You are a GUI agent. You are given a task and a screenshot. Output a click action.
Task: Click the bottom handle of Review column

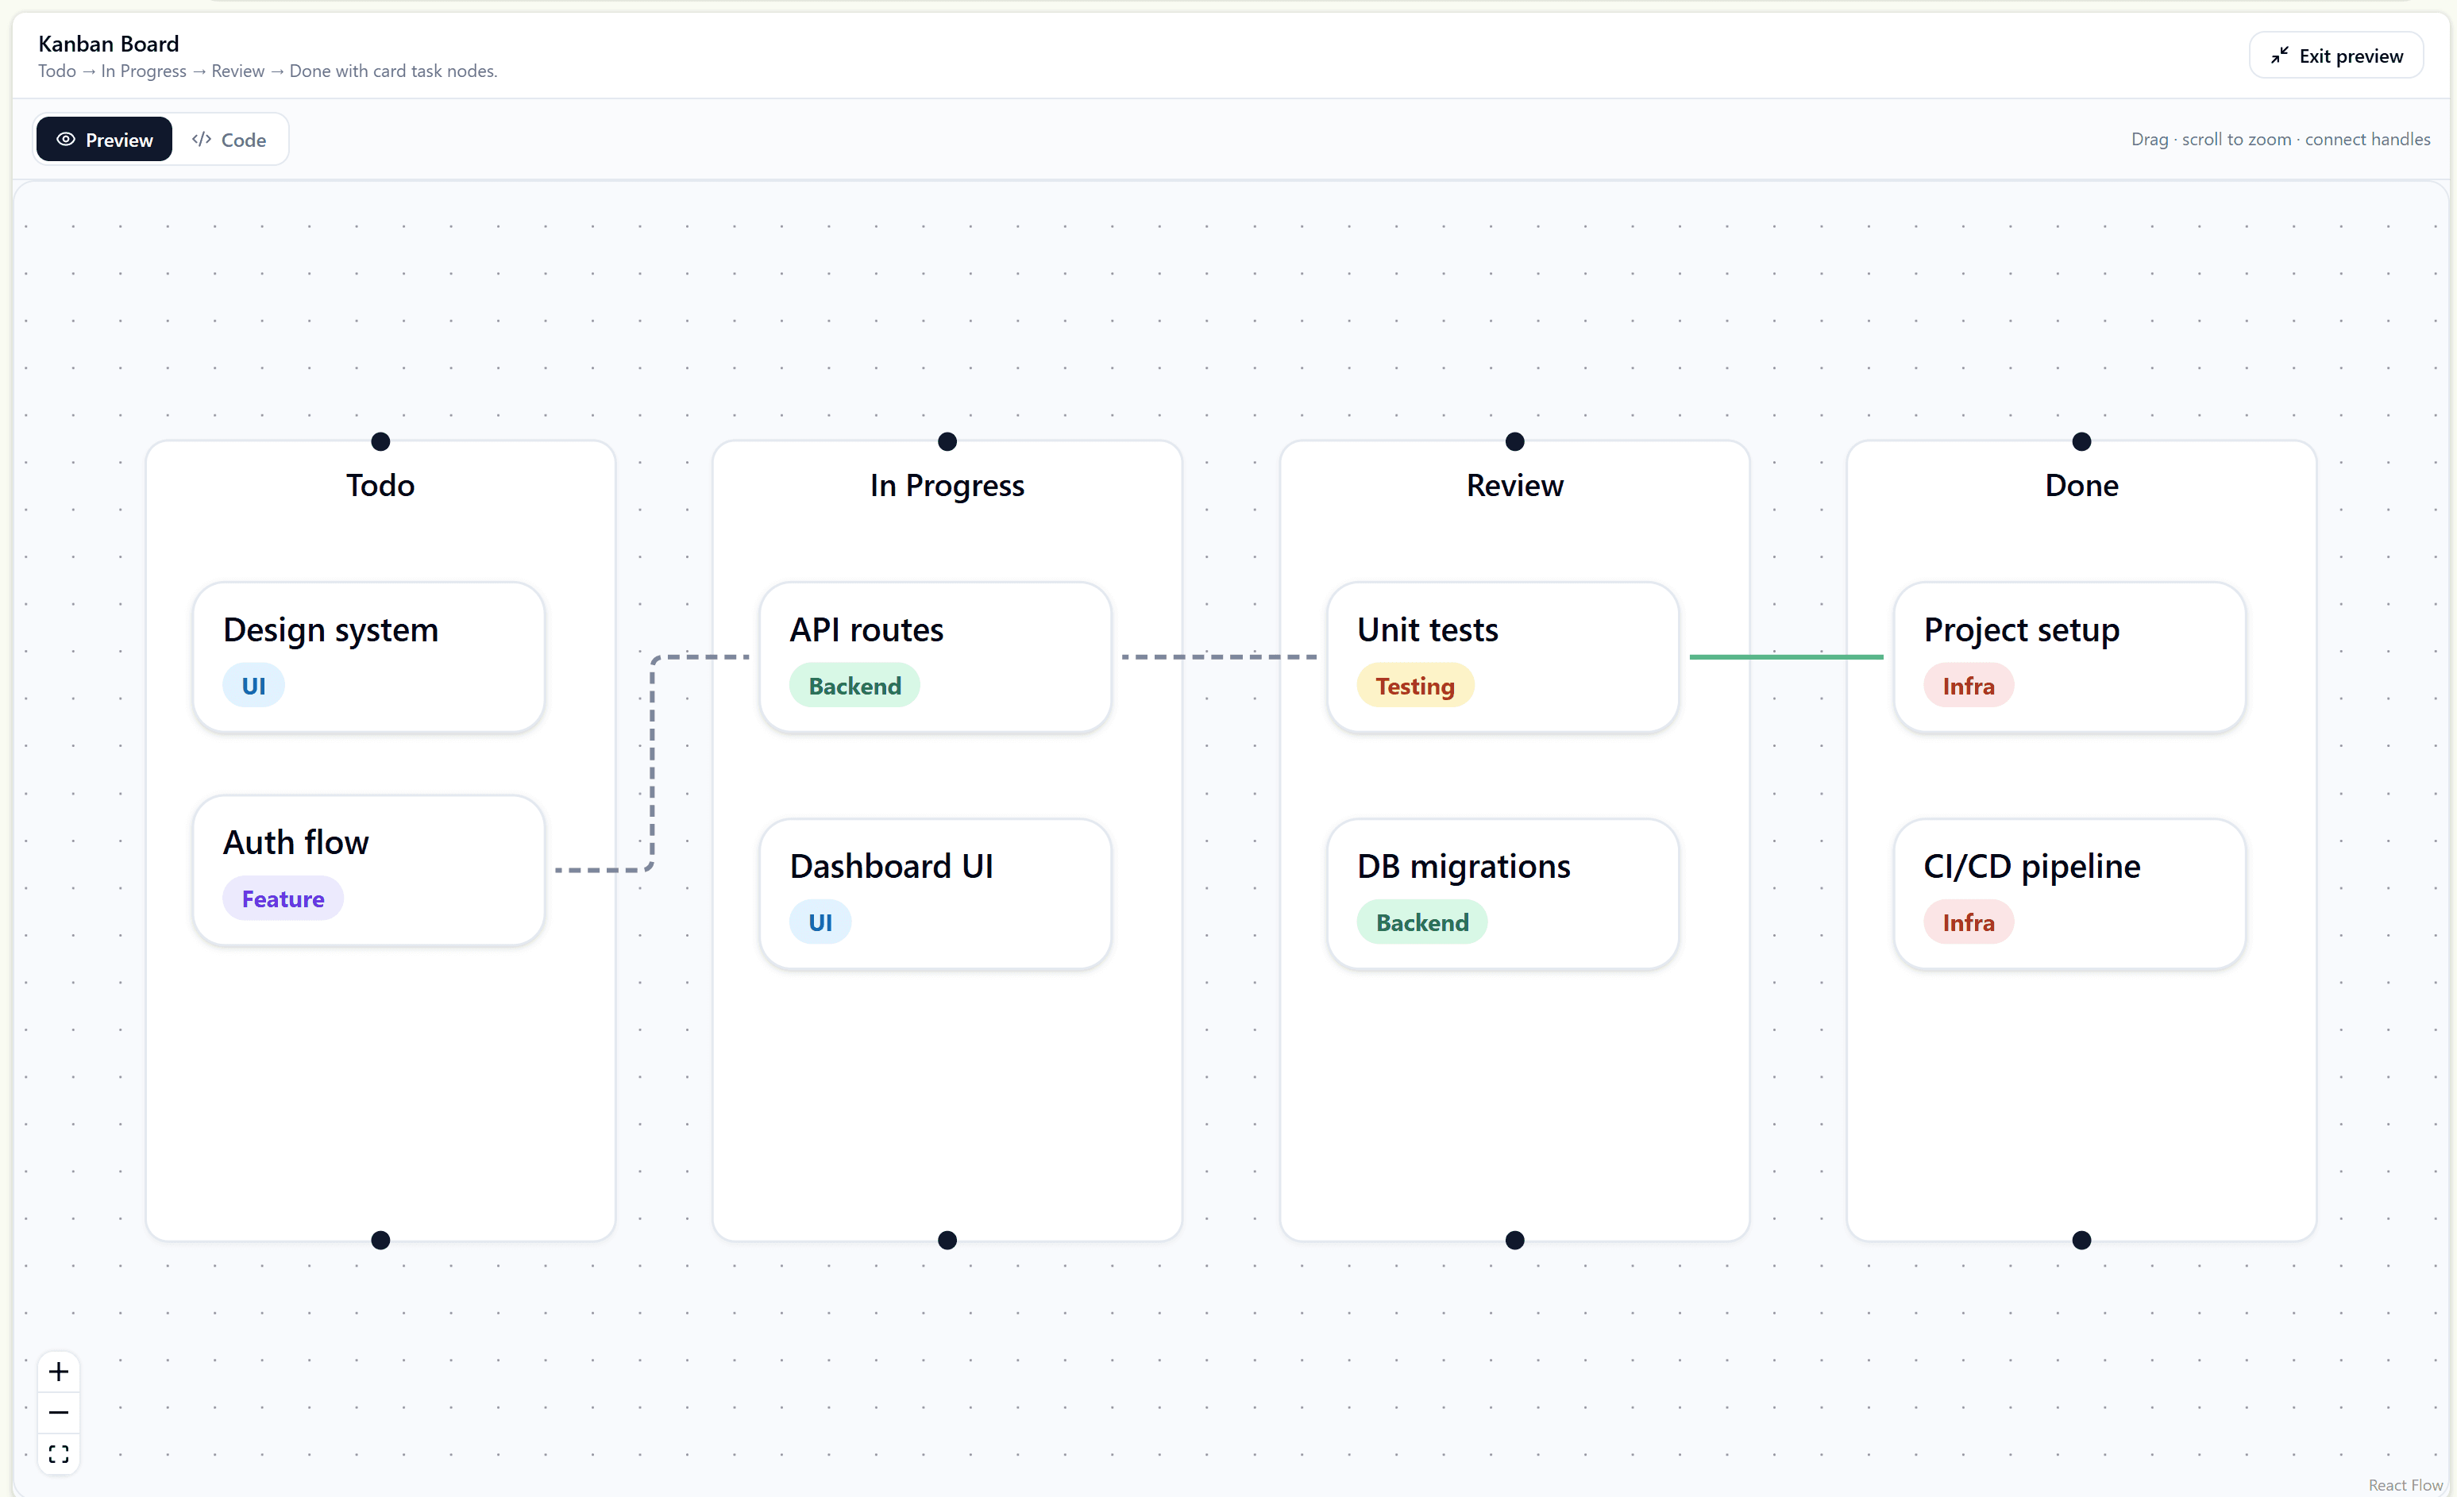click(x=1514, y=1240)
